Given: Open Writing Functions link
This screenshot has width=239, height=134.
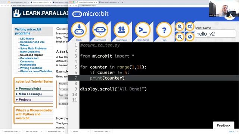Looking at the screenshot, I should point(31,68).
